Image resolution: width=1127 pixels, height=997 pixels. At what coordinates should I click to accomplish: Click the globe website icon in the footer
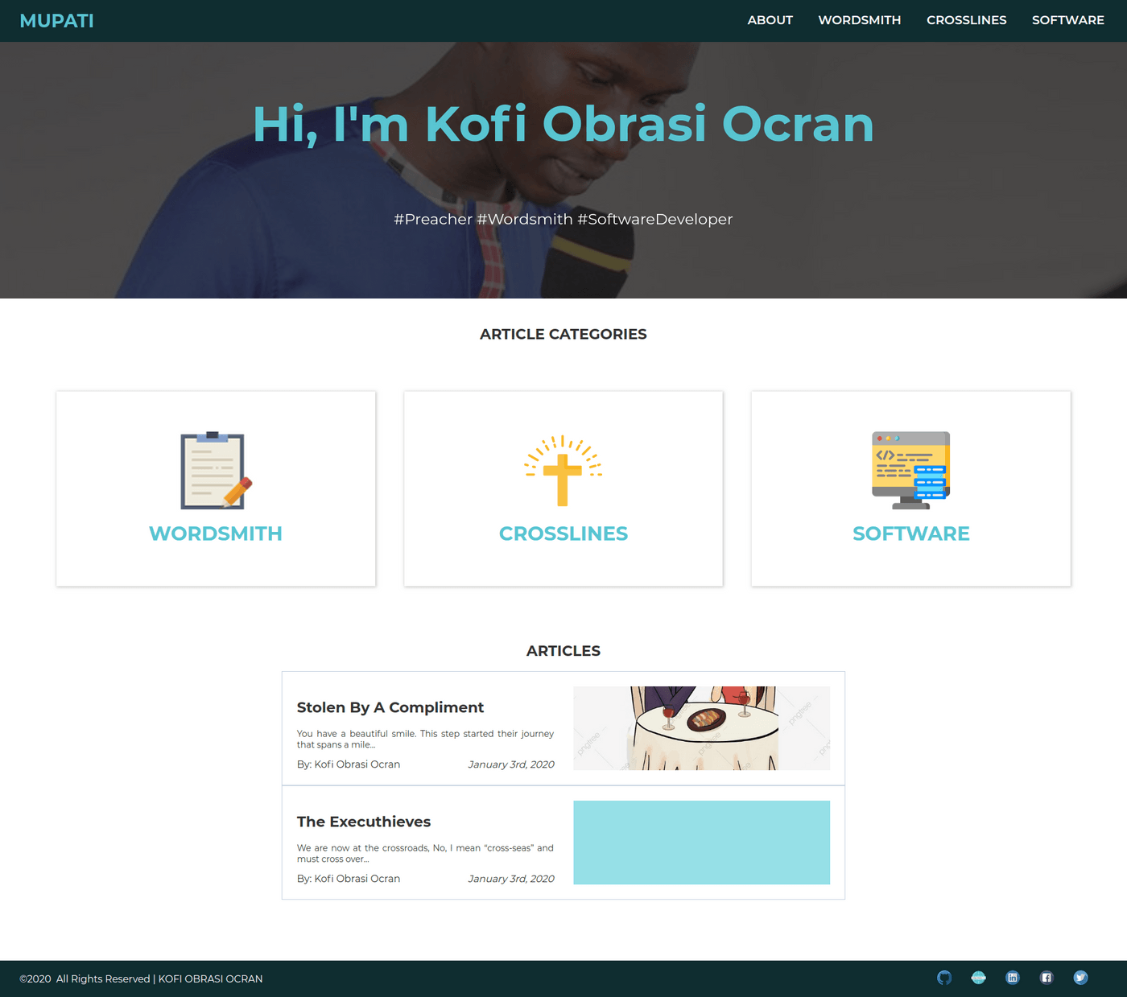(978, 977)
